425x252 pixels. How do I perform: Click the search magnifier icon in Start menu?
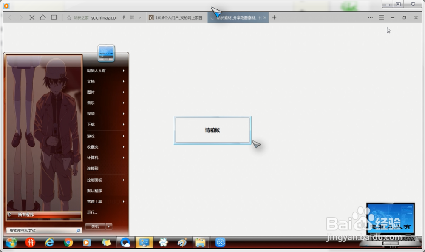point(78,231)
